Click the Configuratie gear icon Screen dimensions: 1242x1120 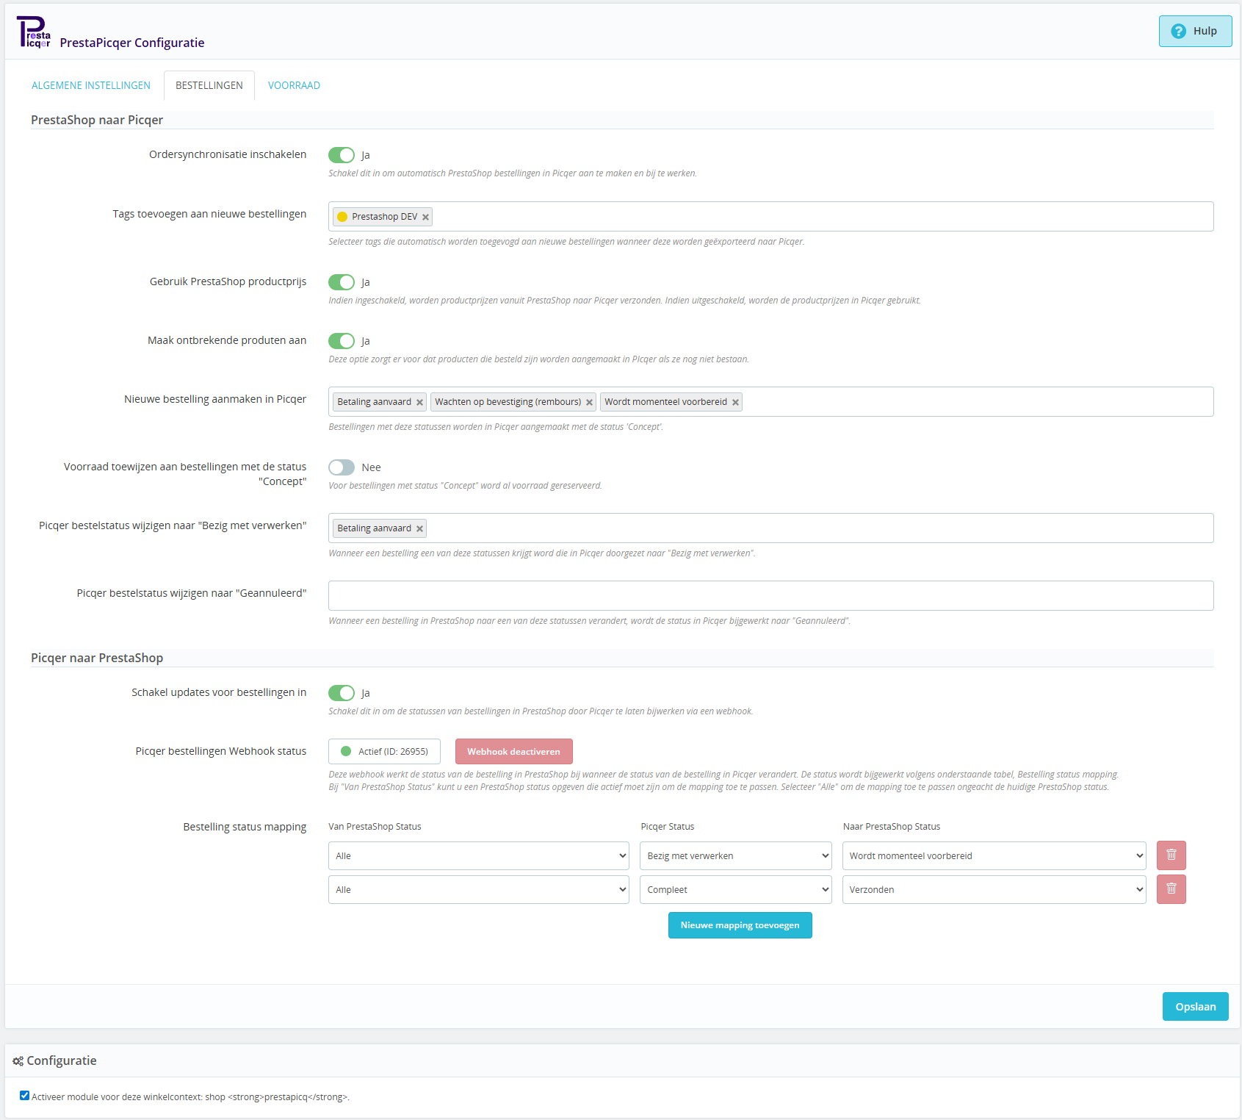tap(18, 1060)
